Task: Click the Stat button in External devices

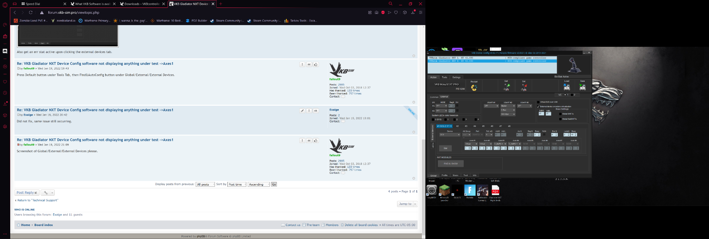Action: coord(445,148)
